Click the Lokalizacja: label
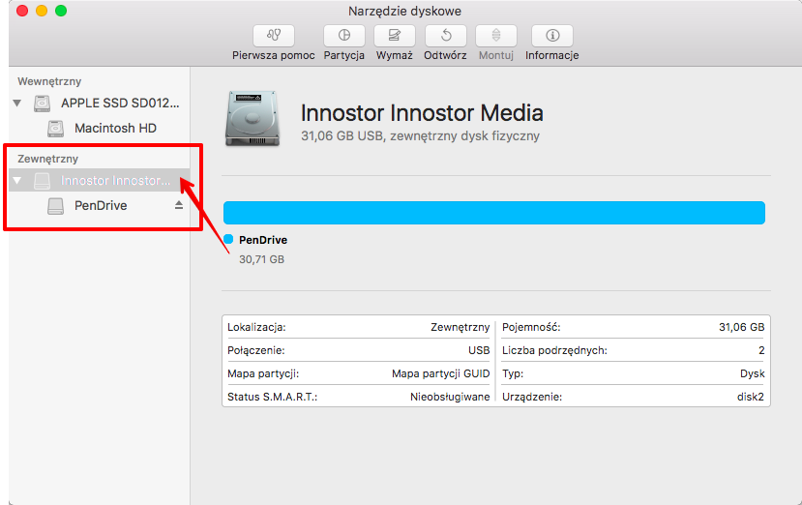The image size is (802, 505). pyautogui.click(x=256, y=327)
